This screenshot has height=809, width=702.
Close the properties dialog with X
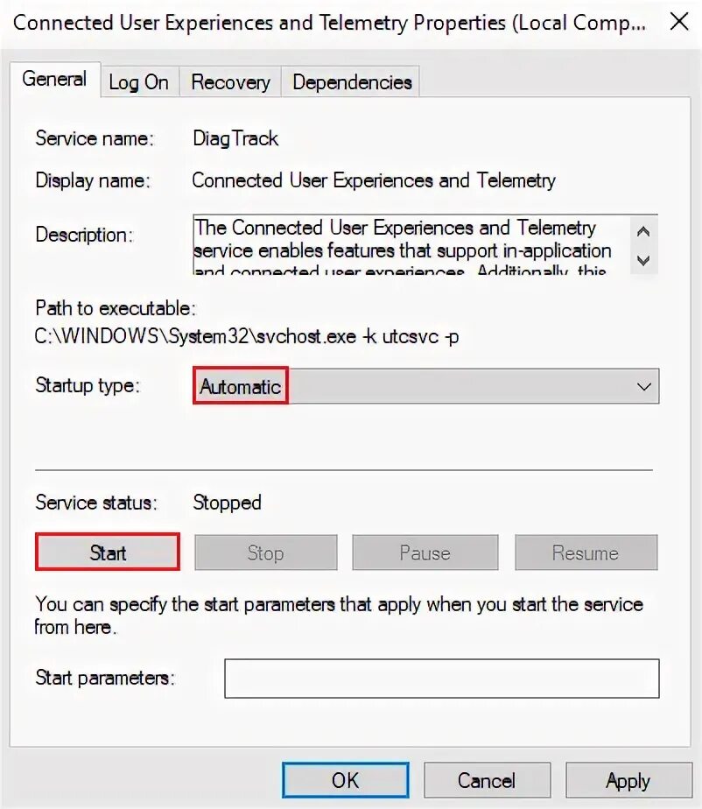[x=678, y=22]
